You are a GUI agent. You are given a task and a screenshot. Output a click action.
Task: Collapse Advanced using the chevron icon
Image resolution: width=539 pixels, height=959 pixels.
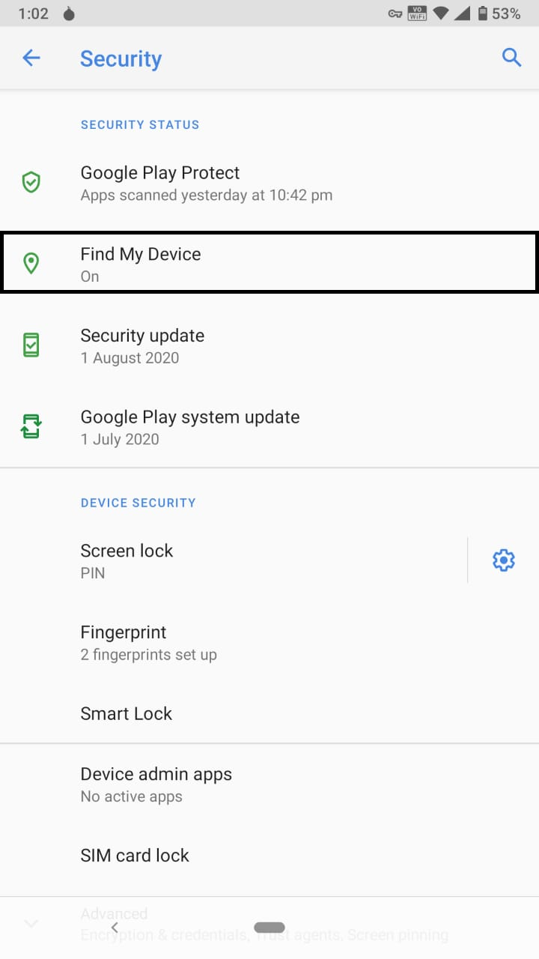click(x=31, y=924)
